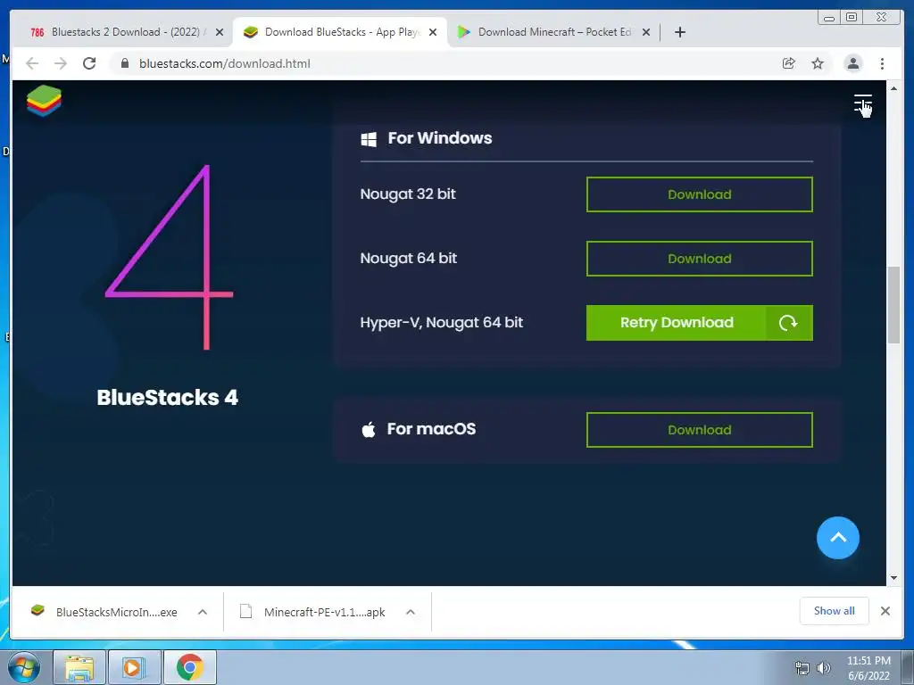Click the address bar URL
Screen dimensions: 914x685
tap(224, 63)
